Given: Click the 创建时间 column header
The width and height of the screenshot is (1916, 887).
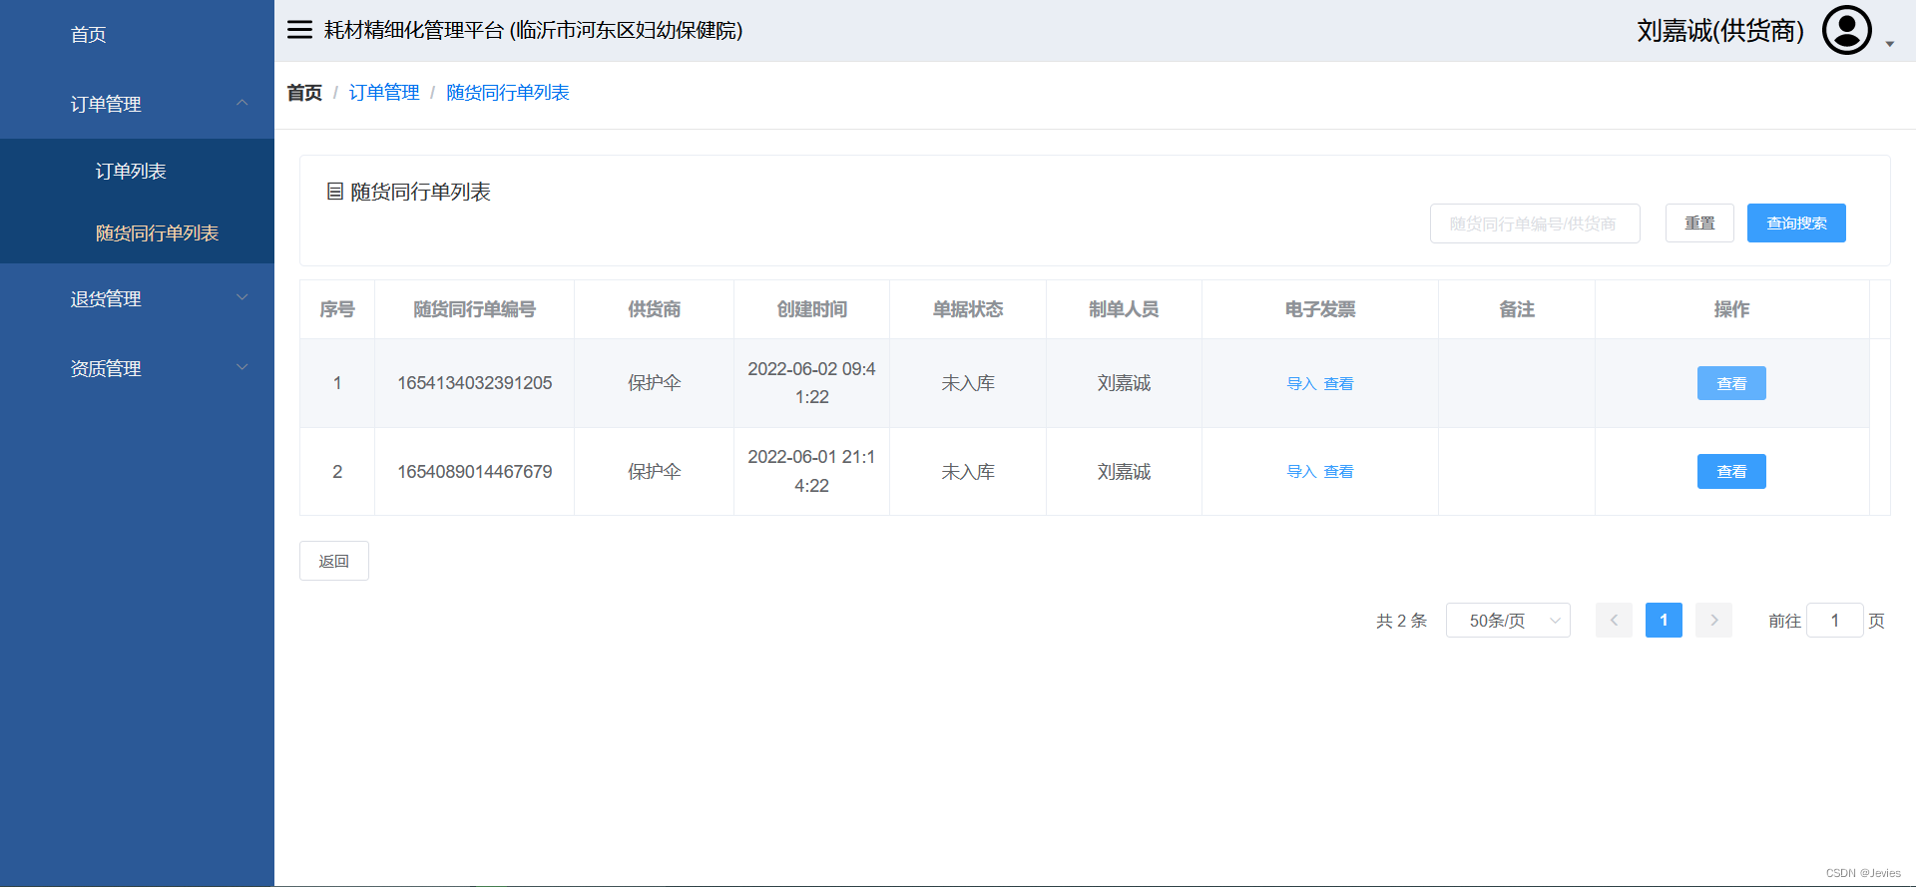Looking at the screenshot, I should pyautogui.click(x=812, y=309).
